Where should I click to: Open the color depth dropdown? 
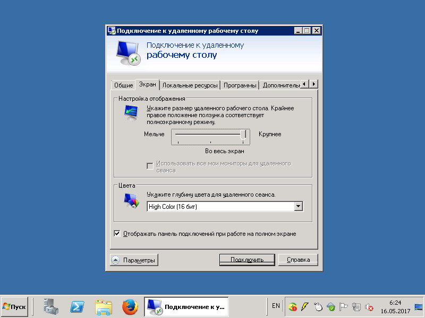pyautogui.click(x=299, y=206)
